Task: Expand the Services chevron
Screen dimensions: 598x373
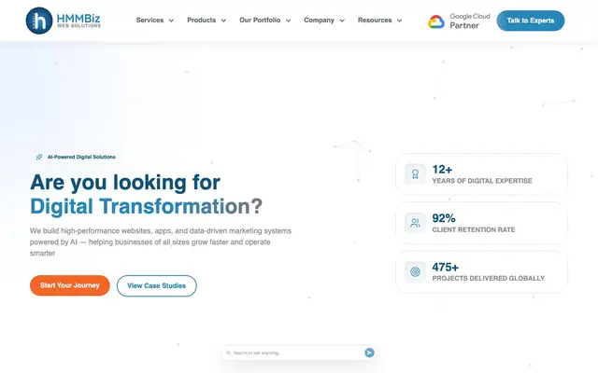Action: coord(171,21)
